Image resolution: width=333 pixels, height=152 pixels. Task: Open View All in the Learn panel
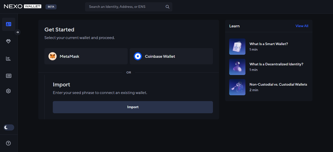pyautogui.click(x=302, y=26)
